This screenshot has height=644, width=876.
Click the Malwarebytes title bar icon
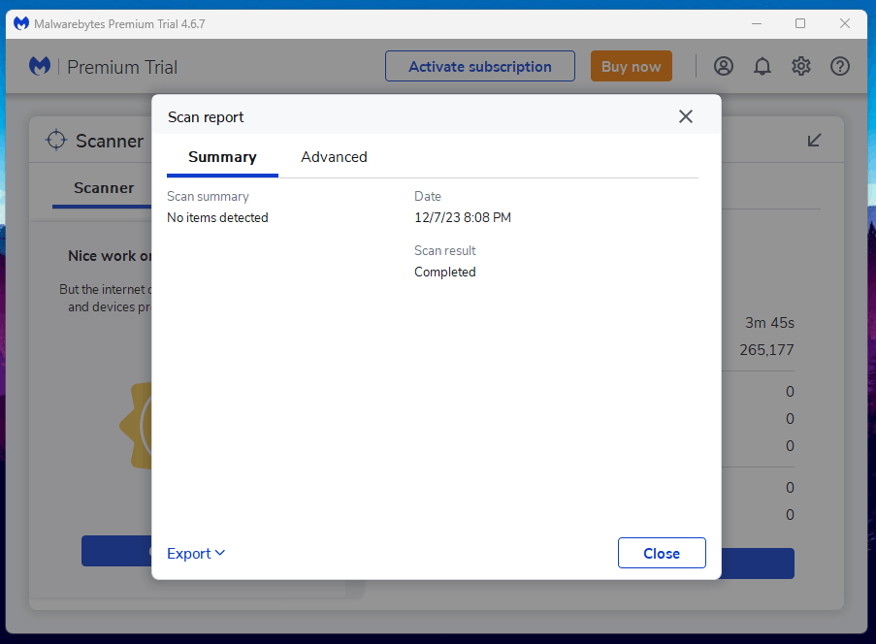coord(21,23)
